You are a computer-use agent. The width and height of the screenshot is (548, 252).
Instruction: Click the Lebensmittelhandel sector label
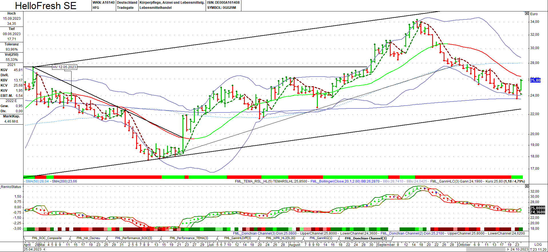point(156,8)
